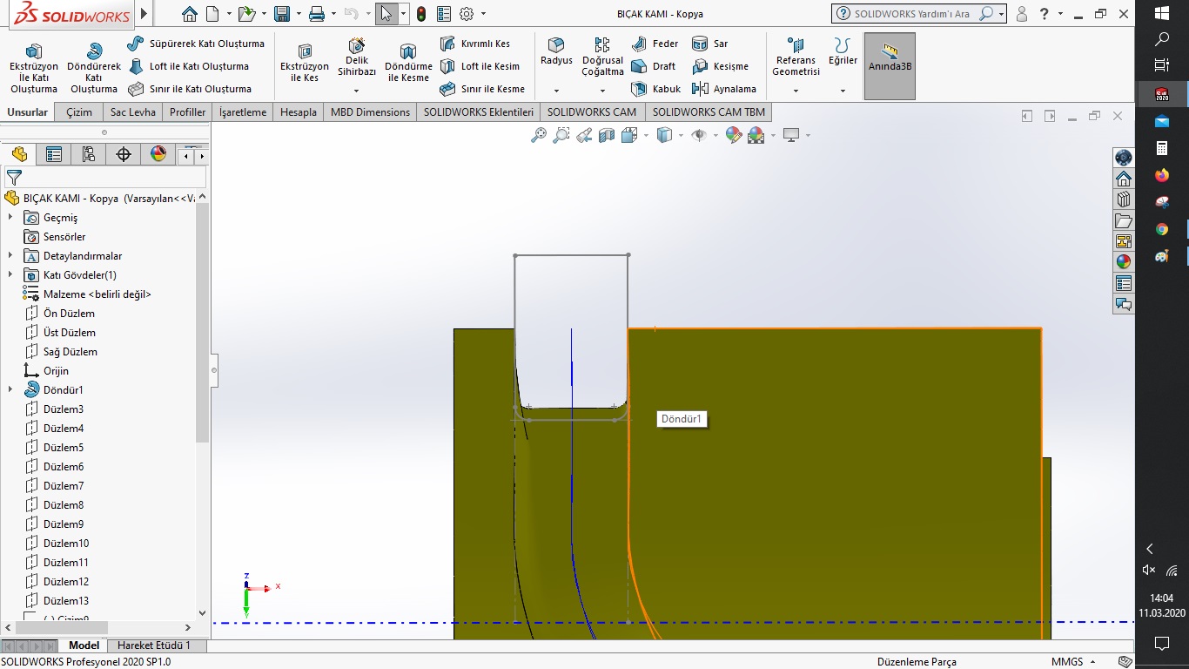Select the Ekstrüzyon ile Kes tool
Image resolution: width=1189 pixels, height=669 pixels.
pyautogui.click(x=304, y=63)
